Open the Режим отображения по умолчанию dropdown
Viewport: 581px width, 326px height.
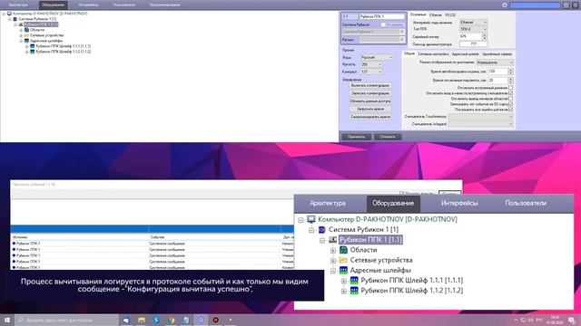click(495, 62)
